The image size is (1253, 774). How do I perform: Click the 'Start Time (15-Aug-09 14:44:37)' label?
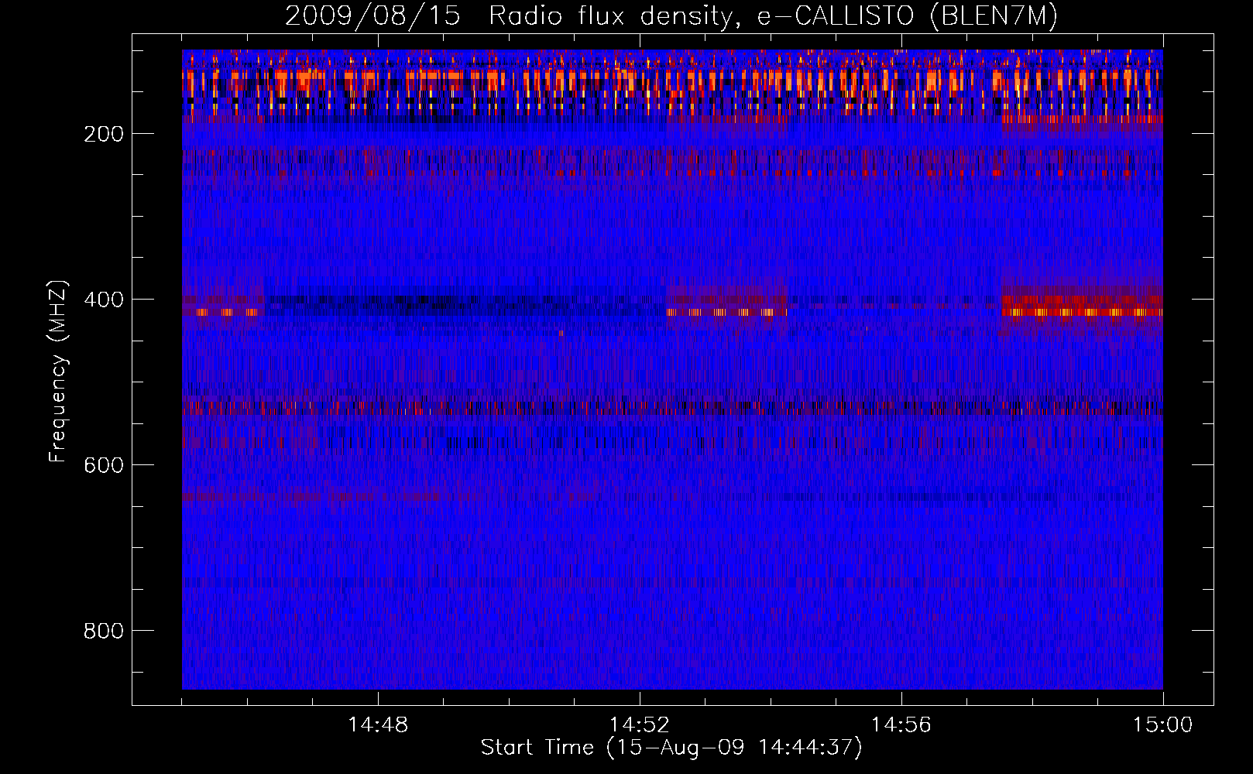(671, 748)
